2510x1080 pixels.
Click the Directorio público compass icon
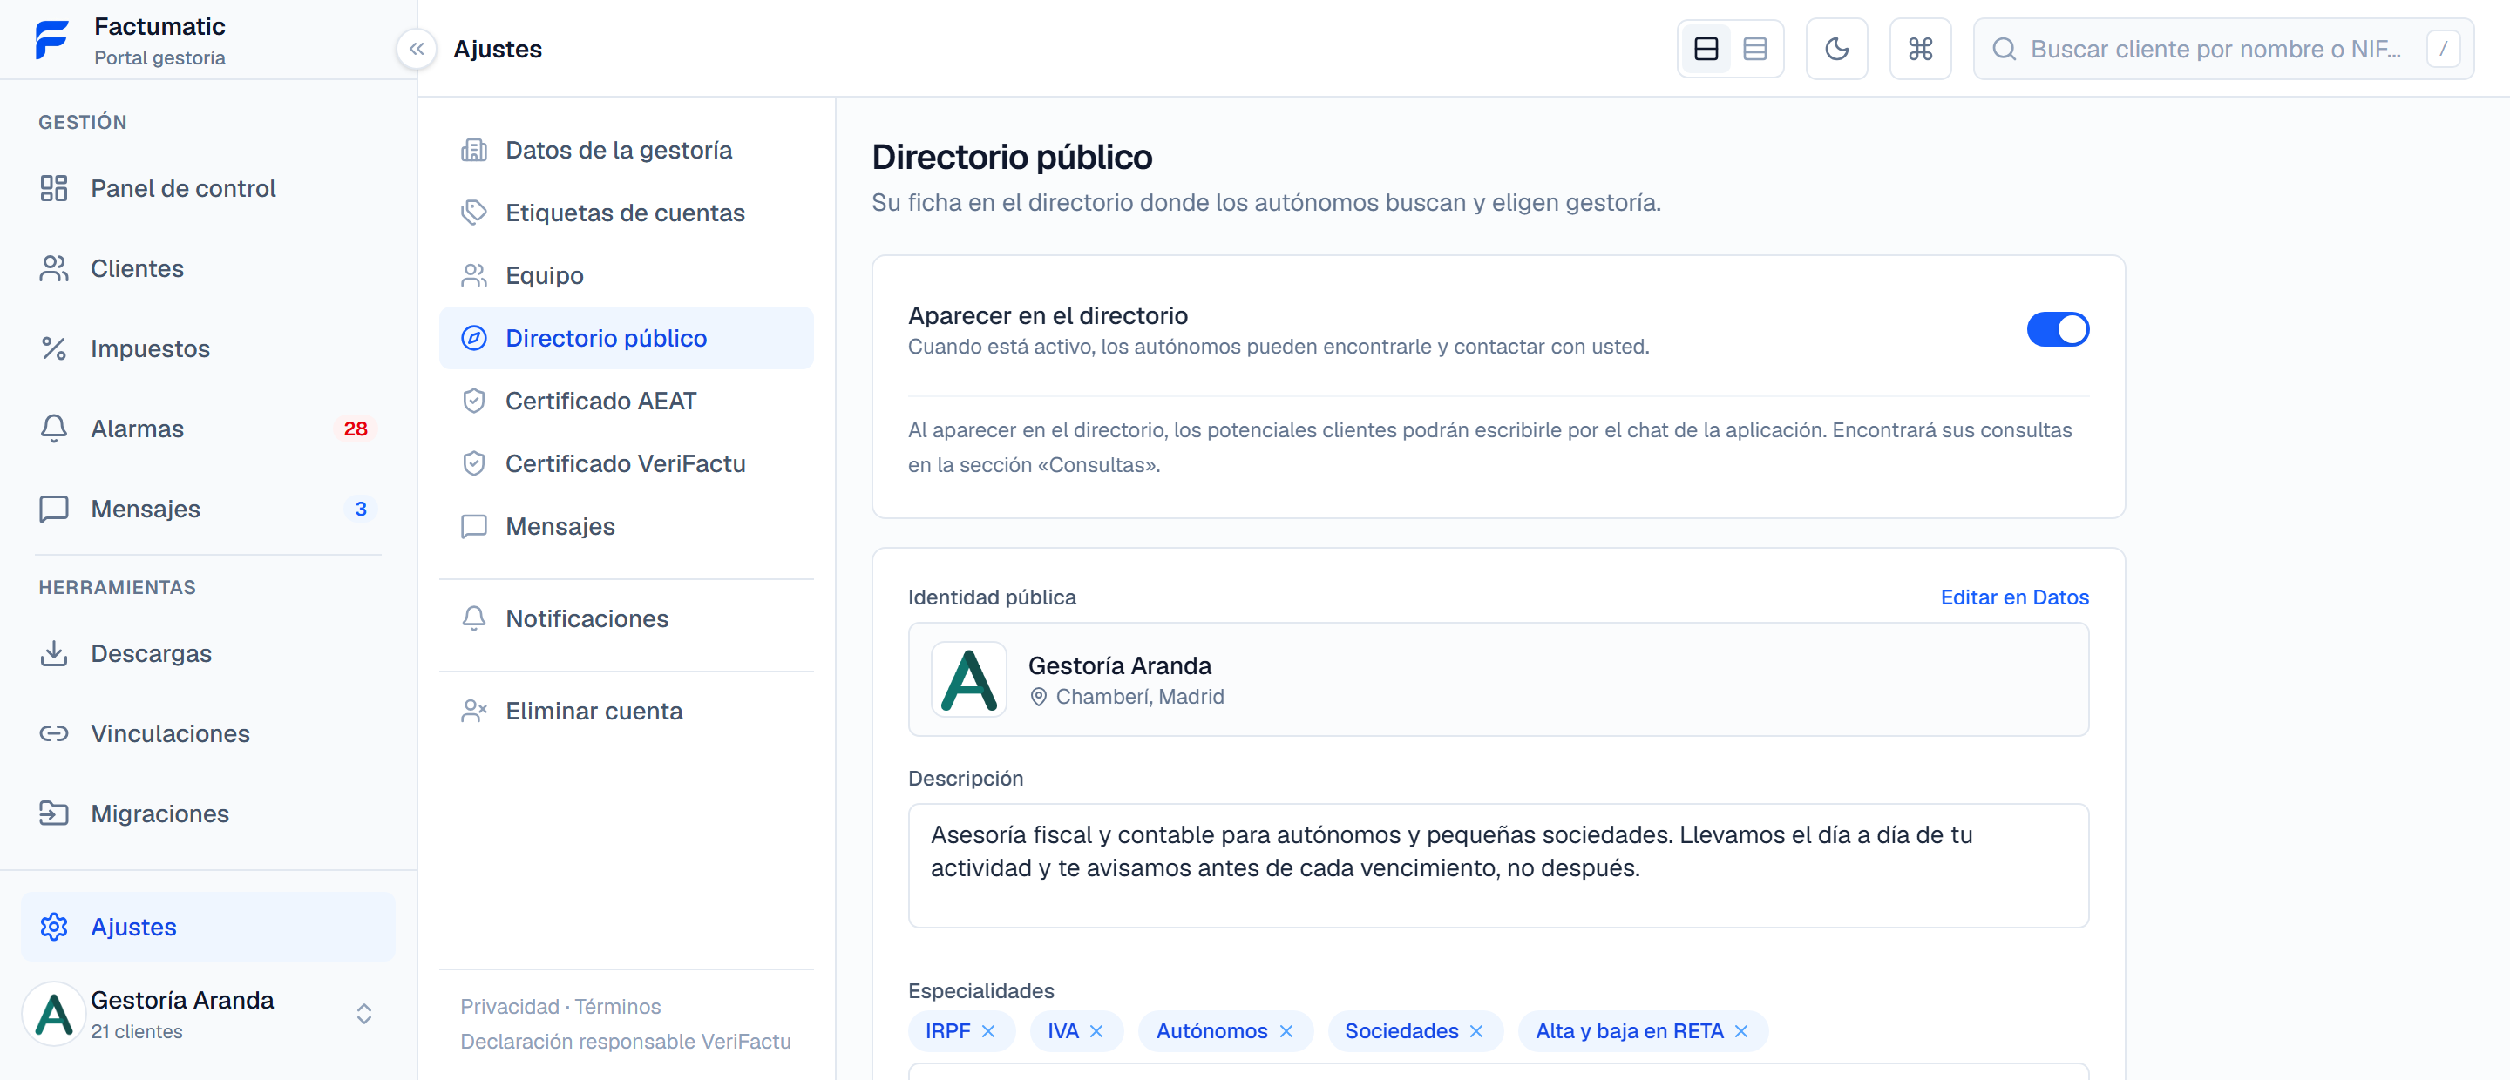click(x=473, y=338)
